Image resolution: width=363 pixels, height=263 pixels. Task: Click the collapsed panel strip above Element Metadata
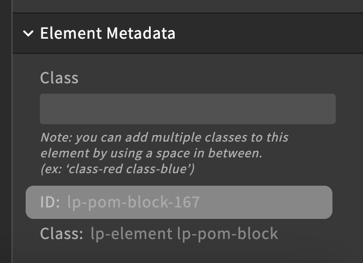point(187,6)
